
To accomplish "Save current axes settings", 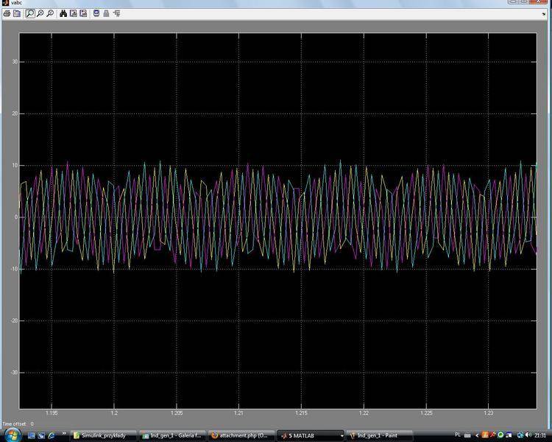I will point(73,13).
